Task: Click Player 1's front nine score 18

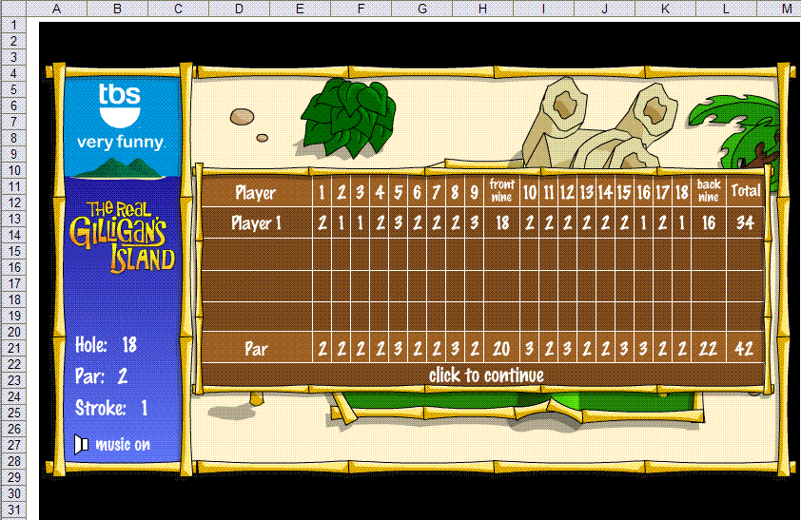Action: click(502, 223)
